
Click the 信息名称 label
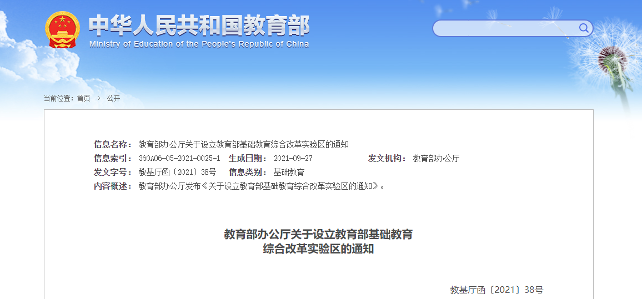[113, 144]
